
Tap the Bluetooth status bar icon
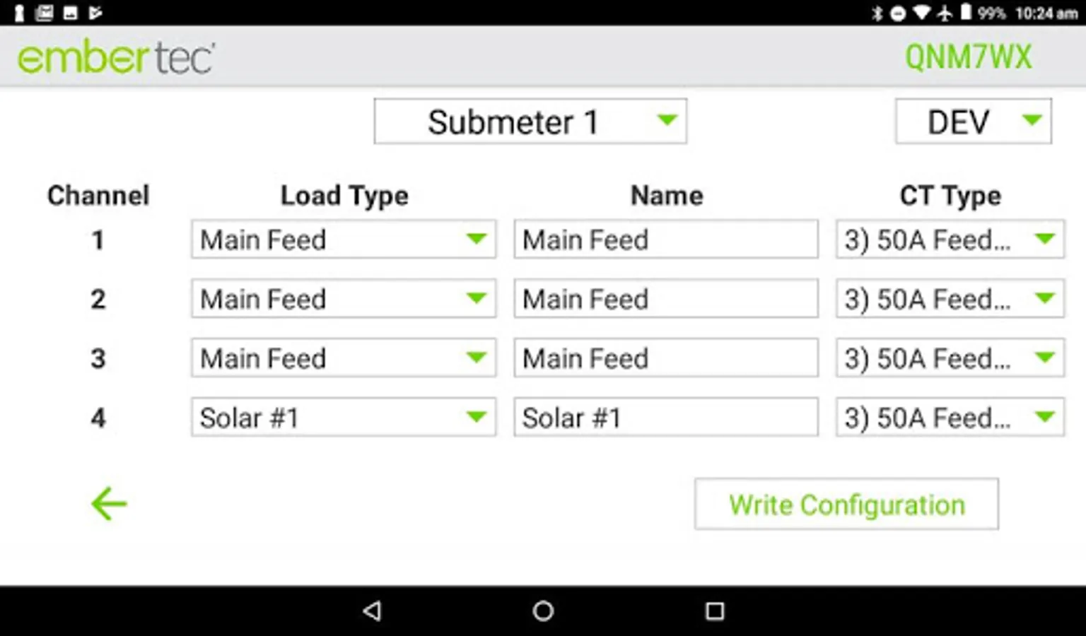(x=877, y=13)
